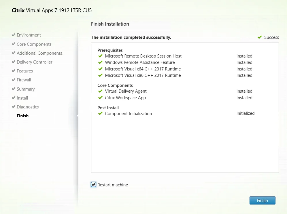This screenshot has width=287, height=214.
Task: Open the Diagnostics step
Action: click(x=28, y=107)
